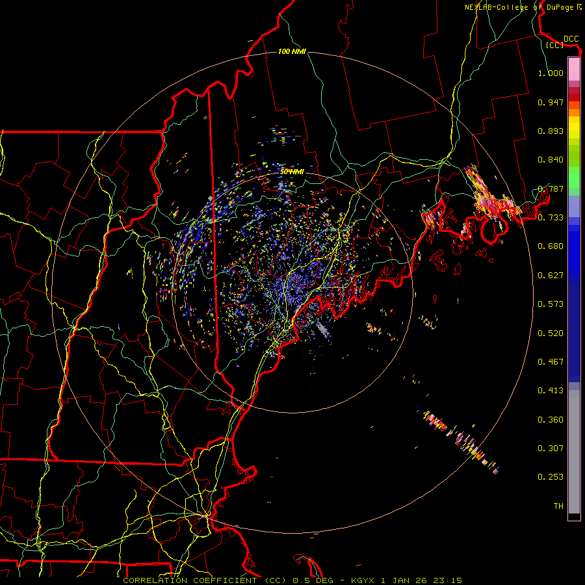Pick the pink segment of the color scale
Viewport: 585px width, 585px height.
pos(574,69)
